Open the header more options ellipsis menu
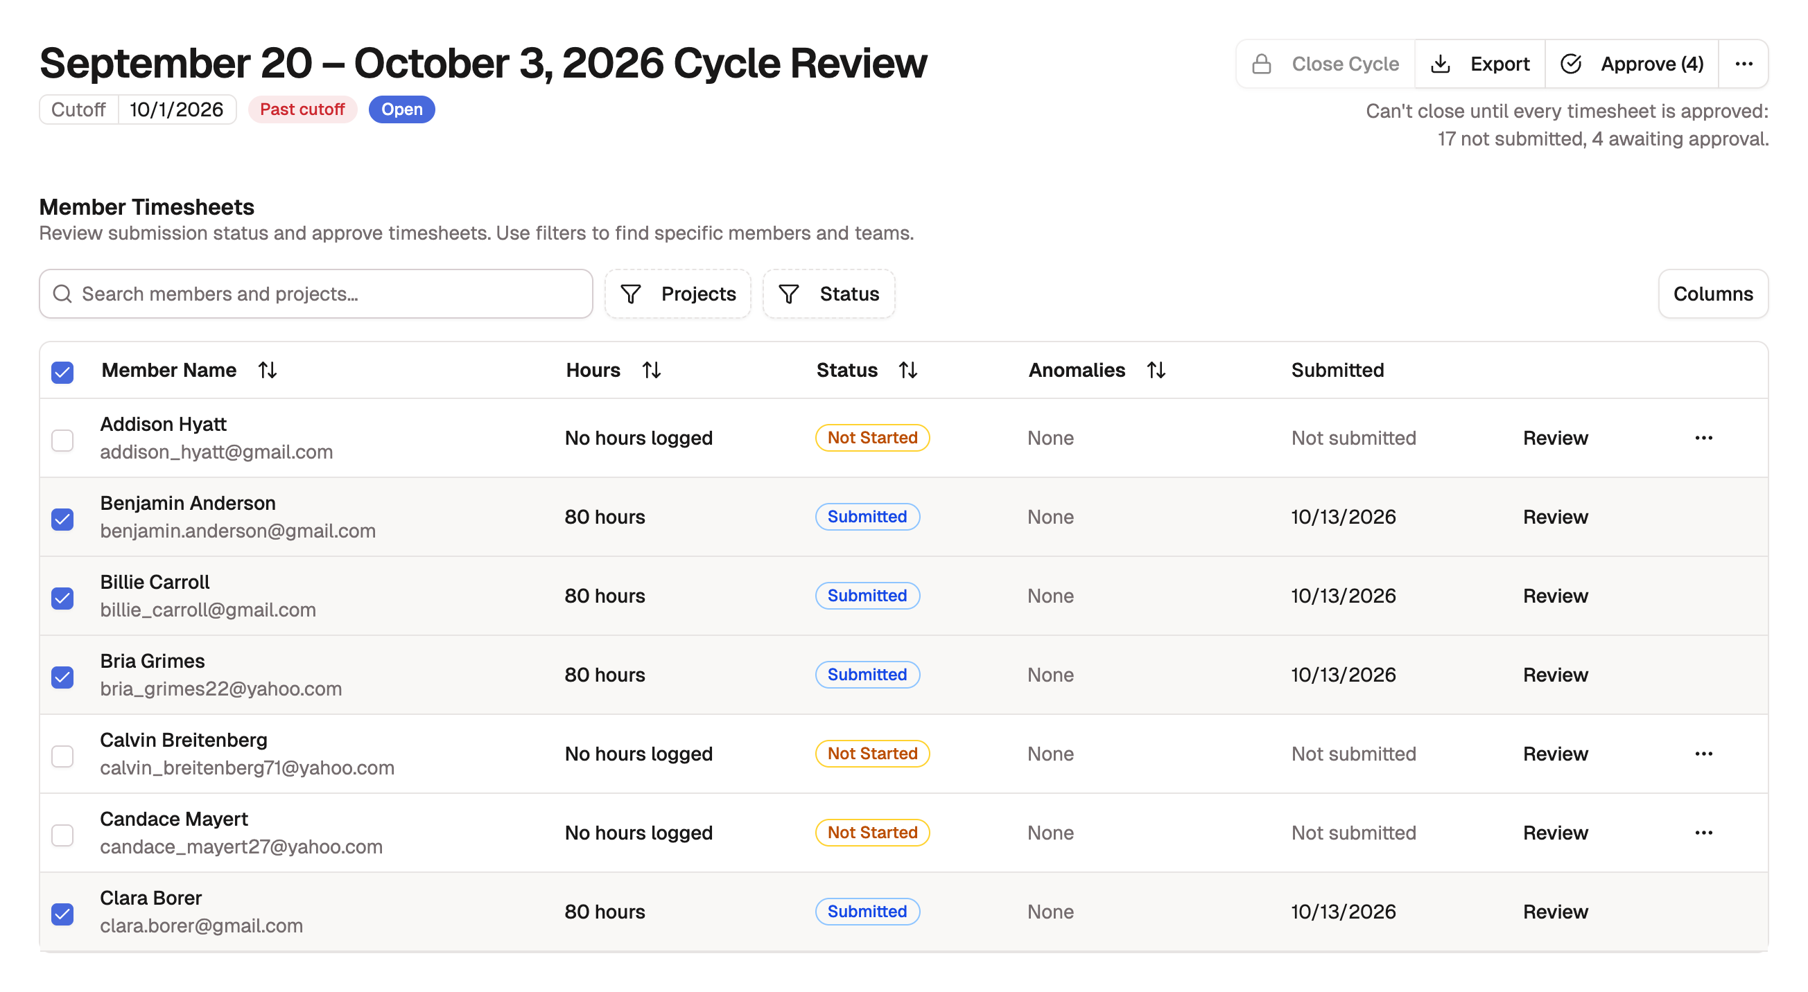Viewport: 1808px width, 992px height. coord(1744,64)
